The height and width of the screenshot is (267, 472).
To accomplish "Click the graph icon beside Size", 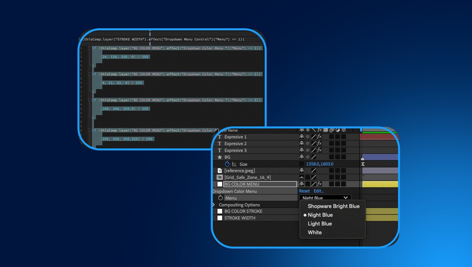I will click(234, 164).
